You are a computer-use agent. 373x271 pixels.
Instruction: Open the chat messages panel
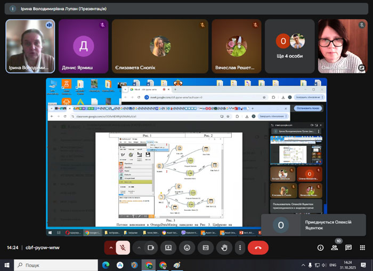pyautogui.click(x=348, y=248)
